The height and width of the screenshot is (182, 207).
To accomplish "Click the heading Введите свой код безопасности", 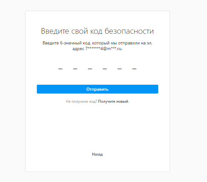I will coord(97,31).
